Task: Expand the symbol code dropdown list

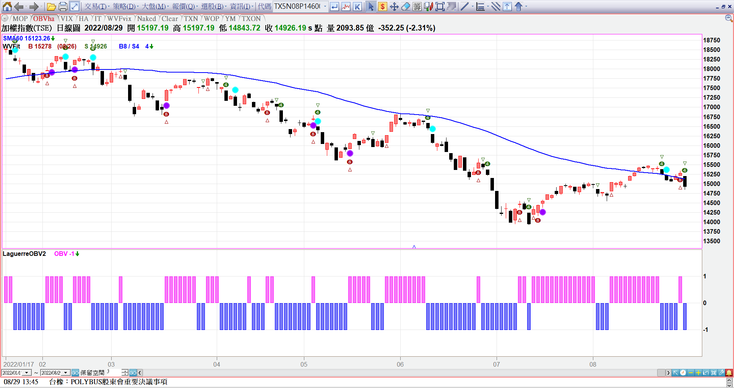Action: 325,6
